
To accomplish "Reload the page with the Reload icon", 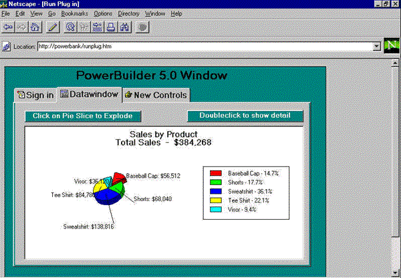I will [x=70, y=27].
